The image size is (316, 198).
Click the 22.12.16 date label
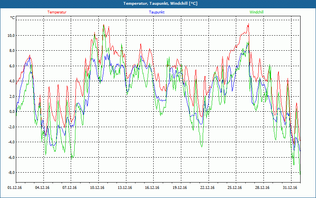coord(207,188)
